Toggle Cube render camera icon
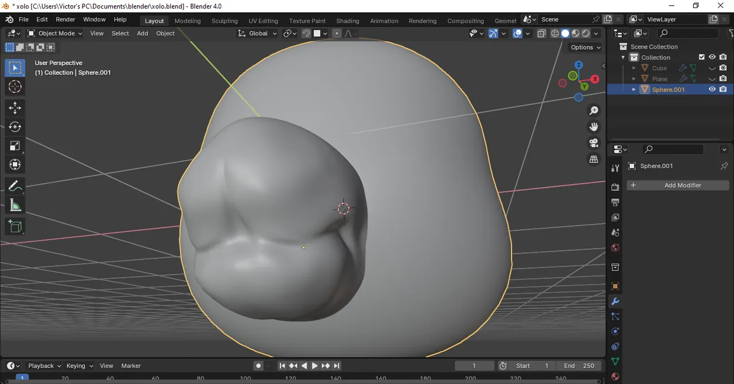 coord(723,68)
